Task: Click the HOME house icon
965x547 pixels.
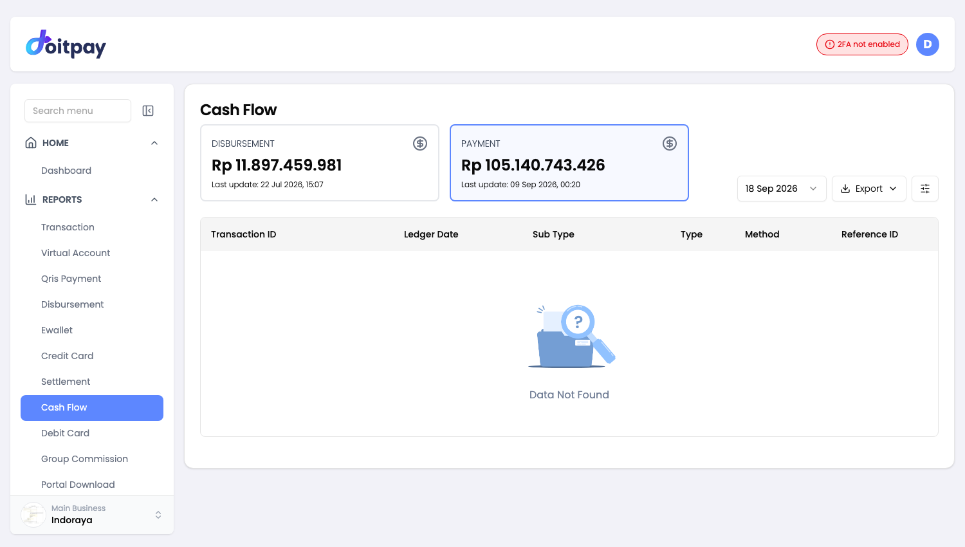Action: coord(31,143)
